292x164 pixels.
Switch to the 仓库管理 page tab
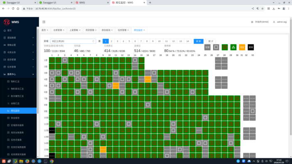click(58, 30)
